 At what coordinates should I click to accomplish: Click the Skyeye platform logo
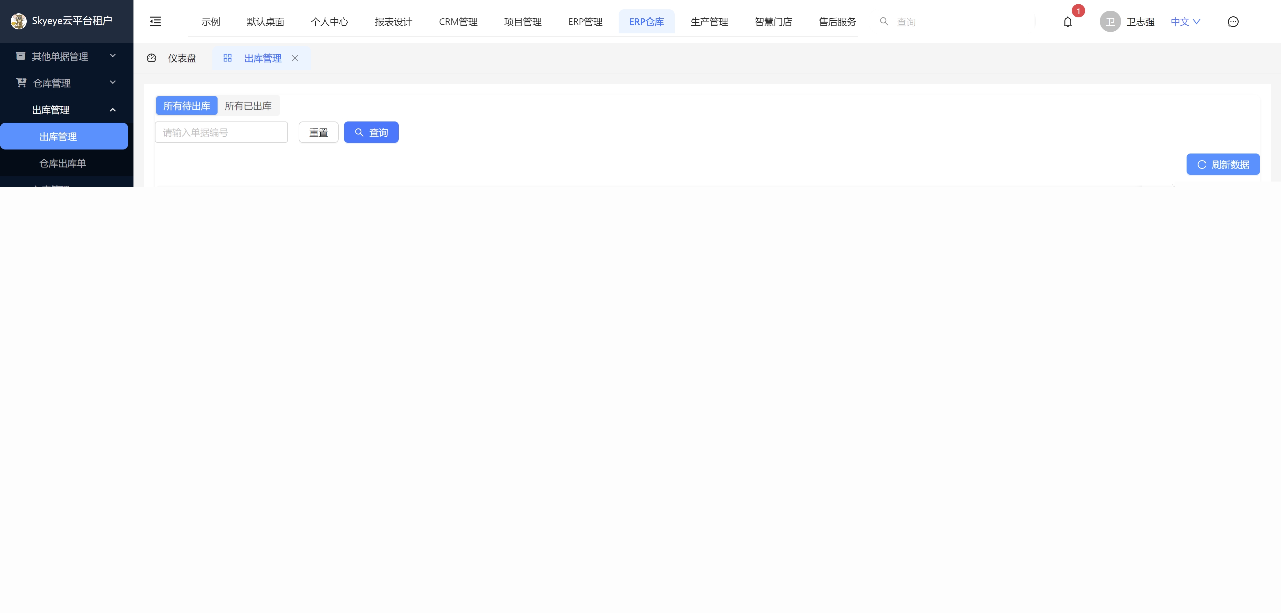tap(18, 21)
